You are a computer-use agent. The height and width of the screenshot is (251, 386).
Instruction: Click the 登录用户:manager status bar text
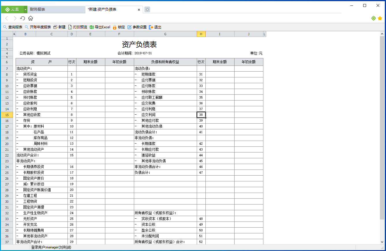[x=51, y=248]
